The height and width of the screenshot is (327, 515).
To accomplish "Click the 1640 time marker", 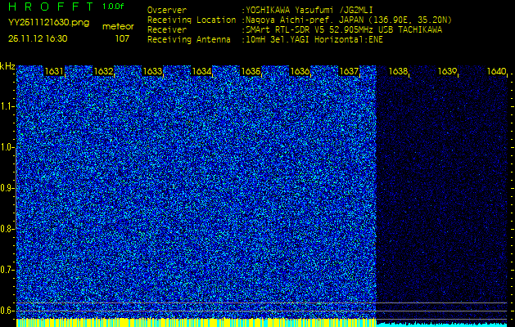I will click(x=497, y=71).
